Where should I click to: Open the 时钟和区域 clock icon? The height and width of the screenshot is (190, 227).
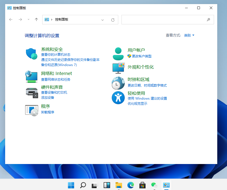point(118,83)
